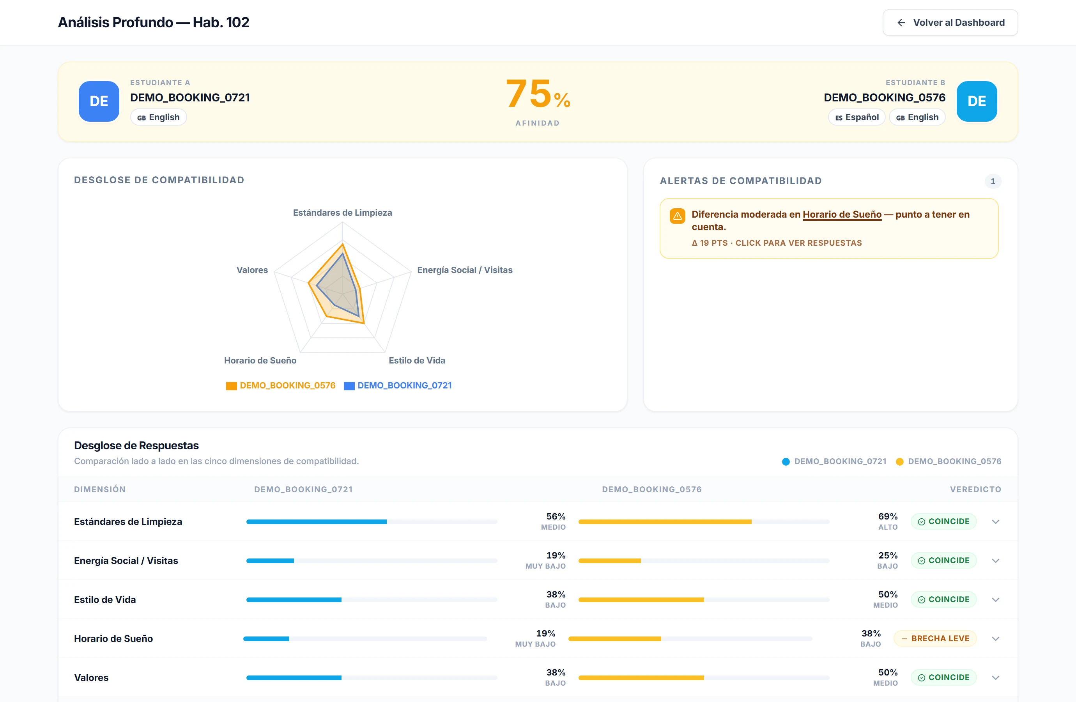Click the 75% affinity score

tap(538, 94)
